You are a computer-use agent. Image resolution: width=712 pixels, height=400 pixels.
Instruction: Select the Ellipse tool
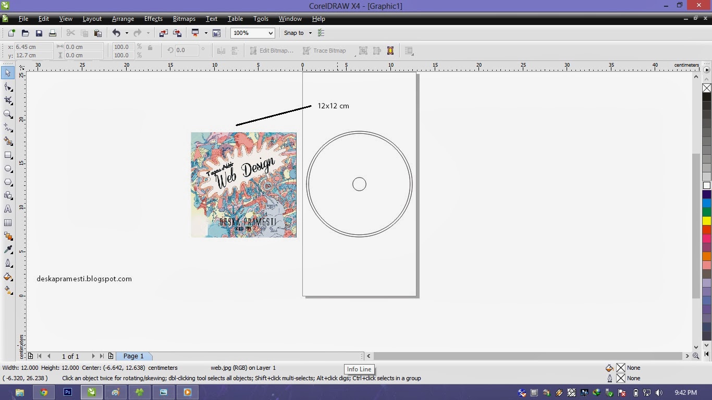8,168
